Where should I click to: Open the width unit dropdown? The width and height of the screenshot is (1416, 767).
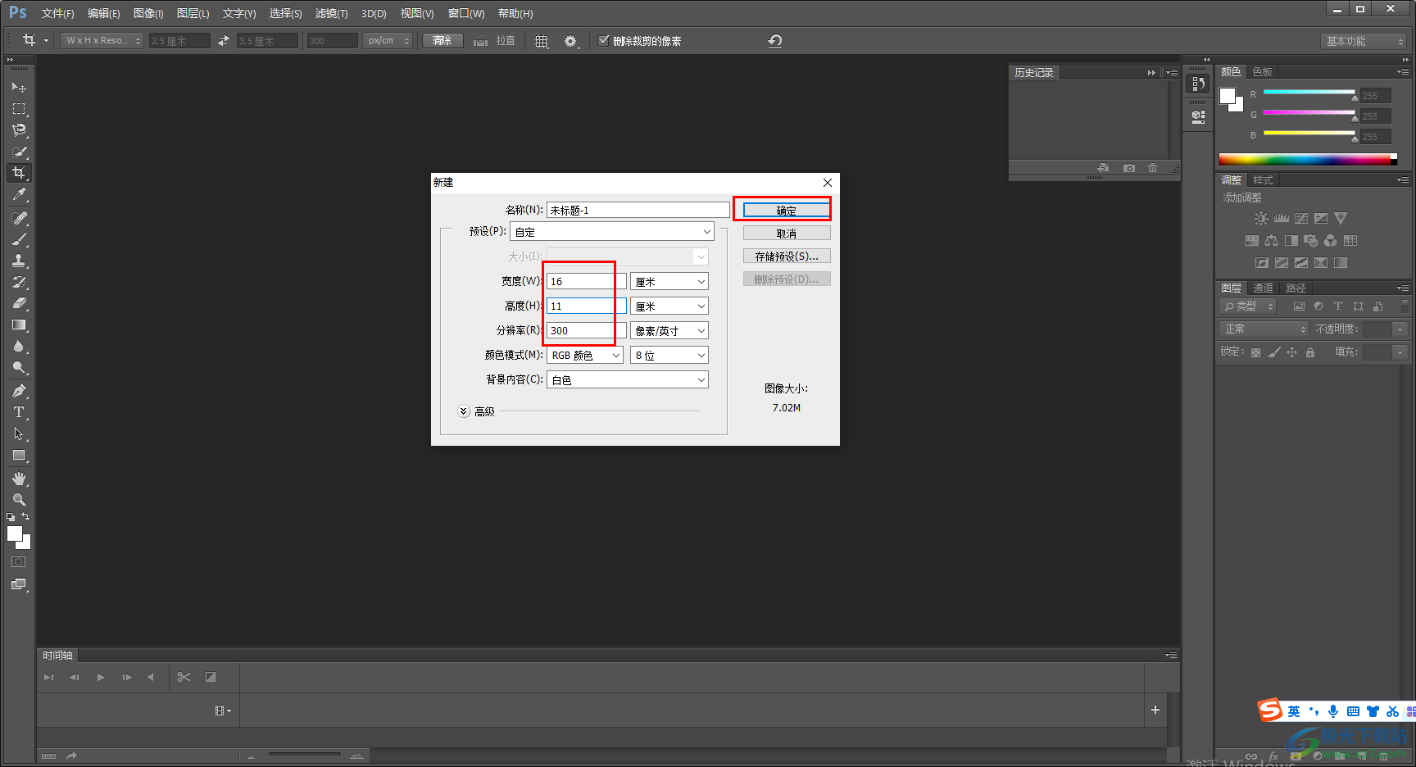coord(669,281)
